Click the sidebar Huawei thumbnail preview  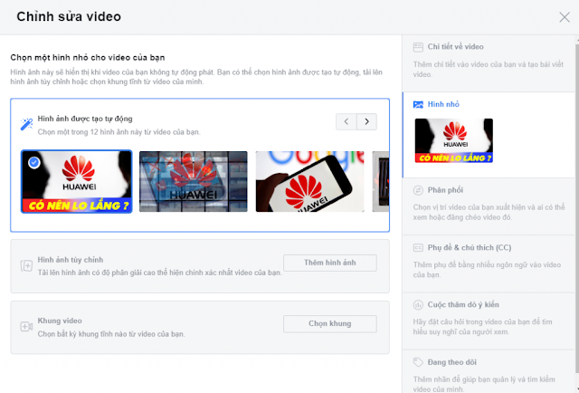click(454, 140)
